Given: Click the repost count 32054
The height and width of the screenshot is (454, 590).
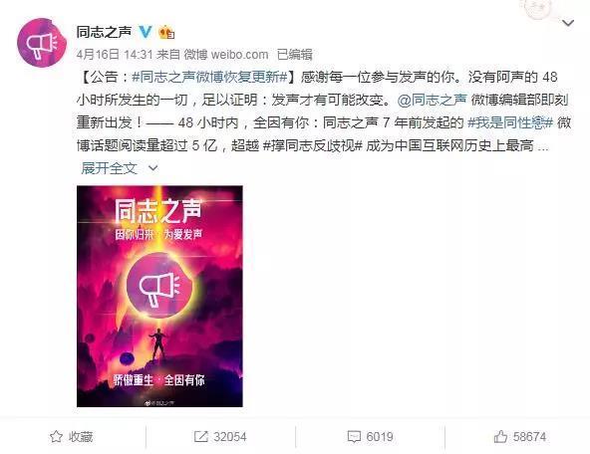Looking at the screenshot, I should [x=230, y=437].
